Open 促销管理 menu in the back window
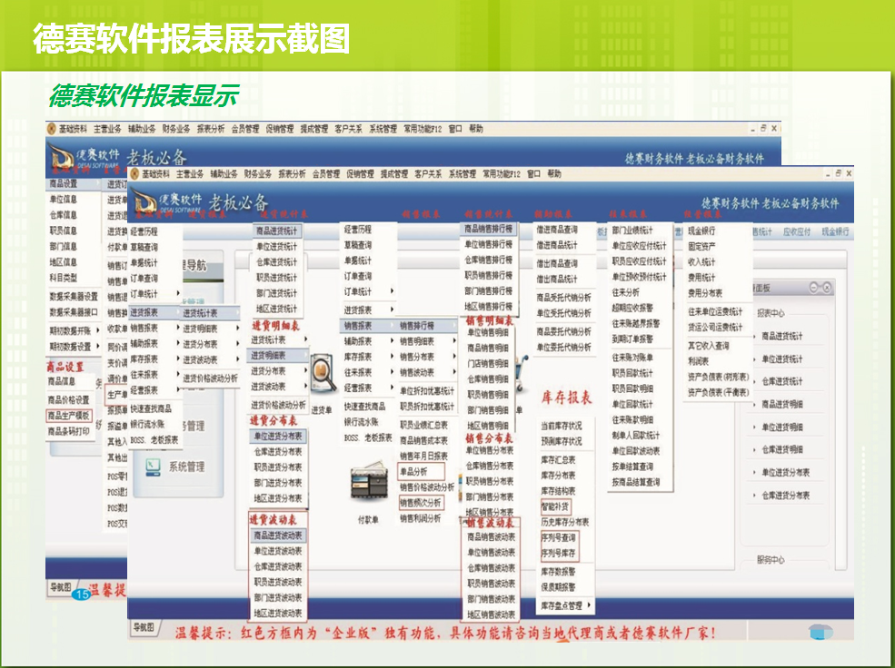The width and height of the screenshot is (895, 668). pyautogui.click(x=279, y=129)
